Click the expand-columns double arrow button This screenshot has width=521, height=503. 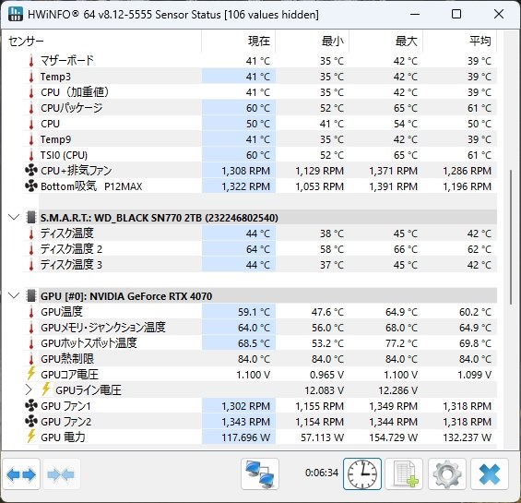[x=21, y=474]
